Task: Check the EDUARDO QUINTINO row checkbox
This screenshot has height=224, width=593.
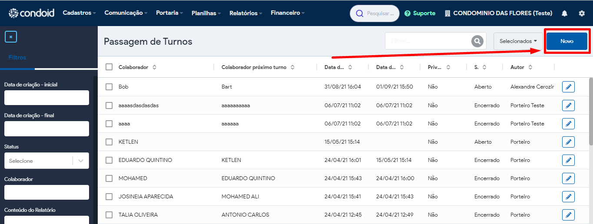Action: pos(109,160)
